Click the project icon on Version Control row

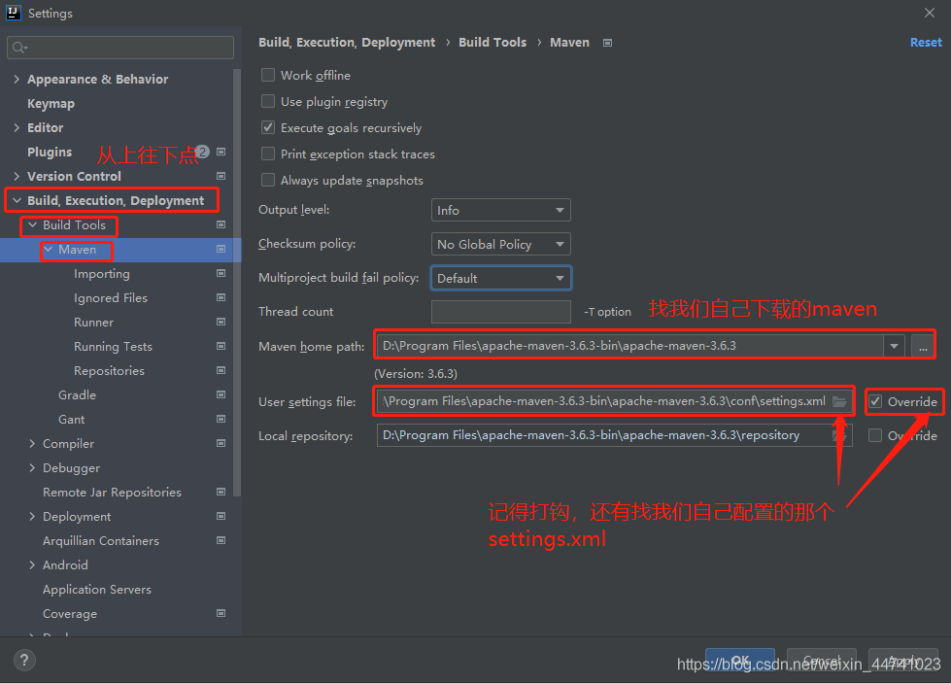pyautogui.click(x=221, y=176)
